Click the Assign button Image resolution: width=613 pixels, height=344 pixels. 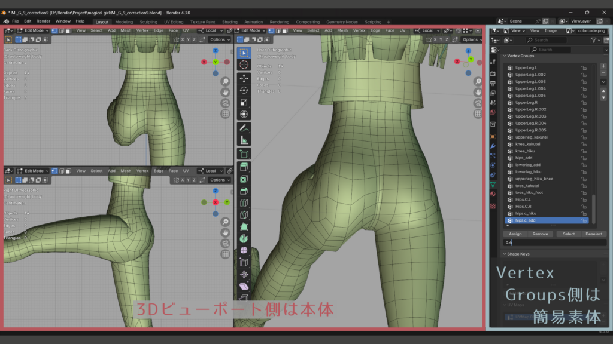tap(515, 234)
